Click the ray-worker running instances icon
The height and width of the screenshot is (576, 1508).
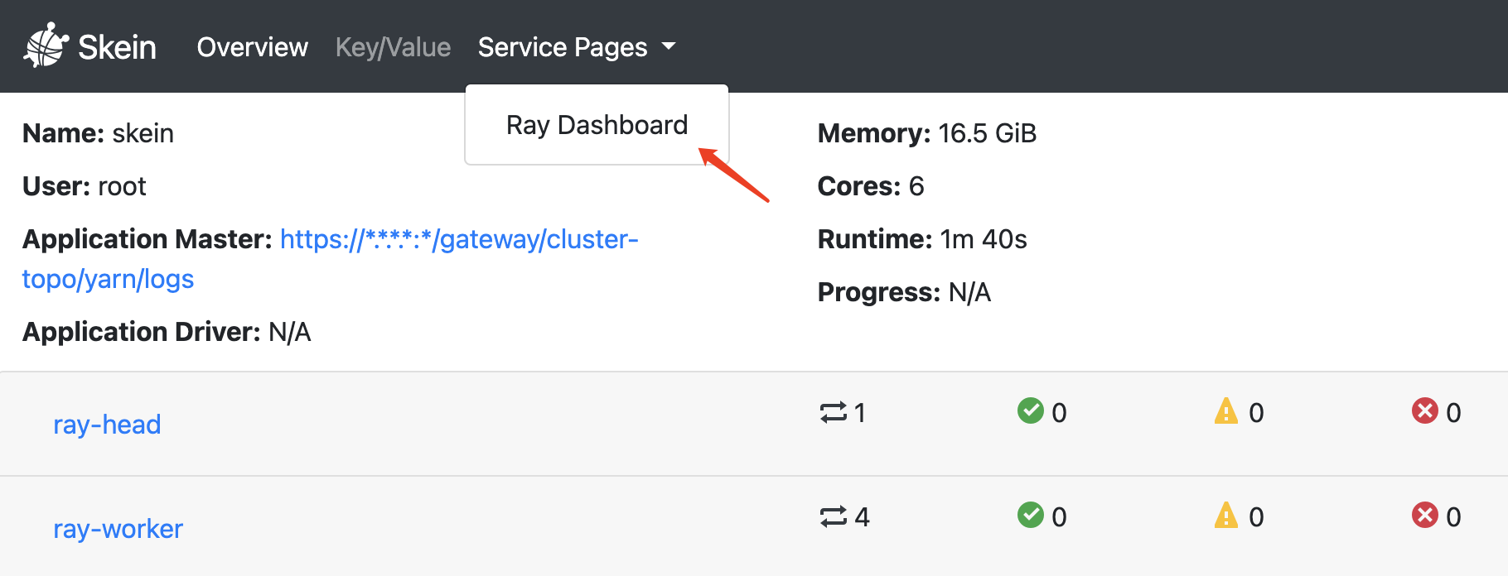click(834, 516)
